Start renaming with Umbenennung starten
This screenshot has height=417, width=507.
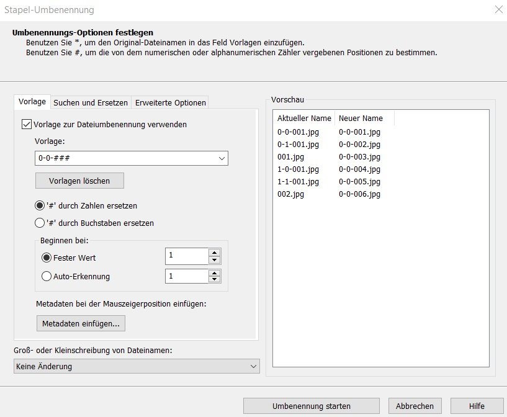tap(312, 406)
